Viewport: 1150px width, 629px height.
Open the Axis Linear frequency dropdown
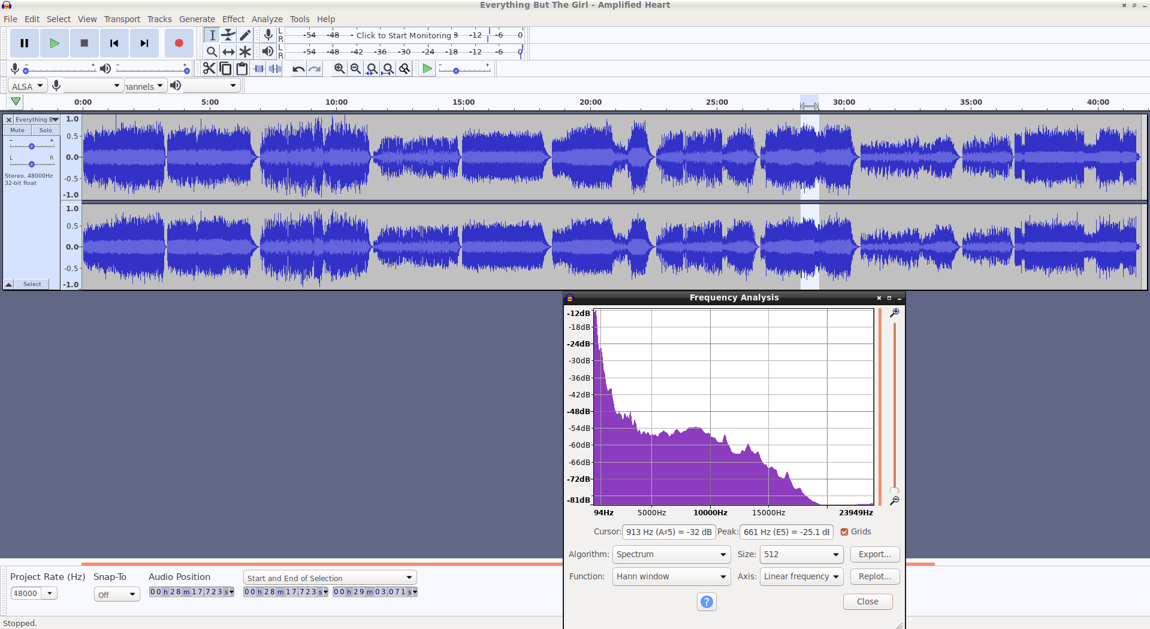(x=801, y=576)
